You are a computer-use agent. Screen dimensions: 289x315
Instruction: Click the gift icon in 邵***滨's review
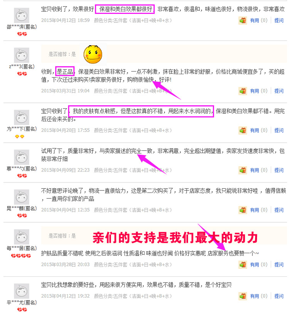pyautogui.click(x=242, y=20)
